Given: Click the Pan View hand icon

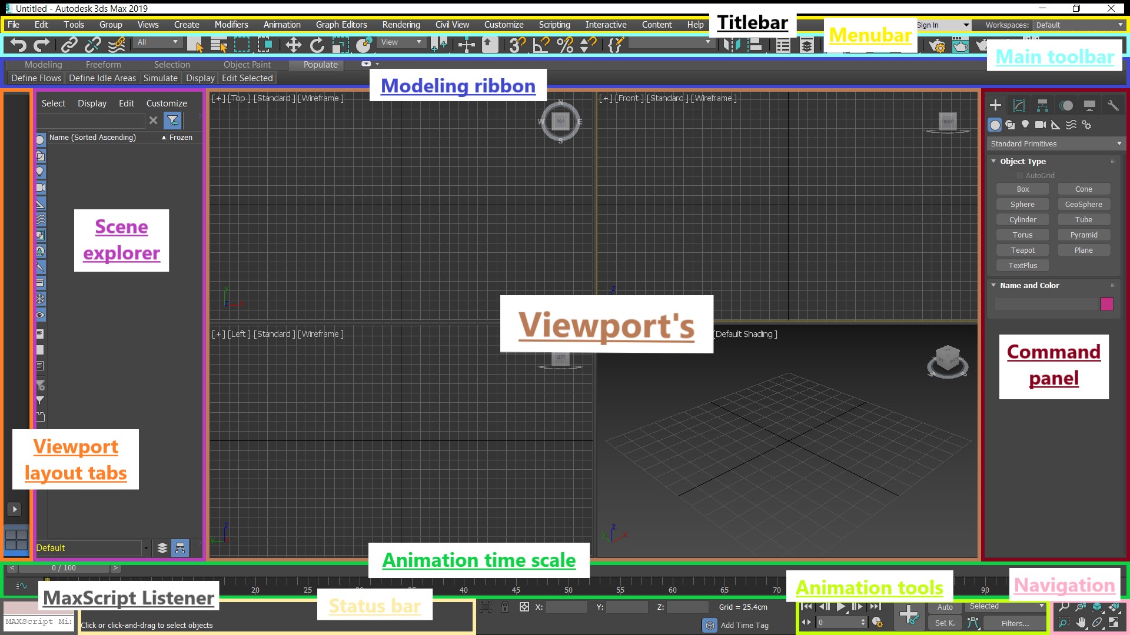Looking at the screenshot, I should (x=1081, y=622).
